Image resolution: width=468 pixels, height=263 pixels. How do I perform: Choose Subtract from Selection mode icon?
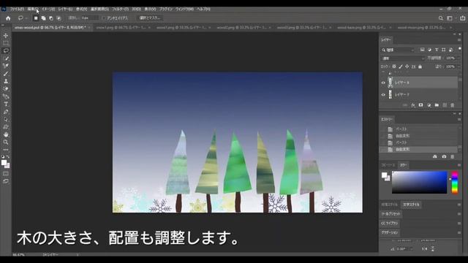pos(51,18)
